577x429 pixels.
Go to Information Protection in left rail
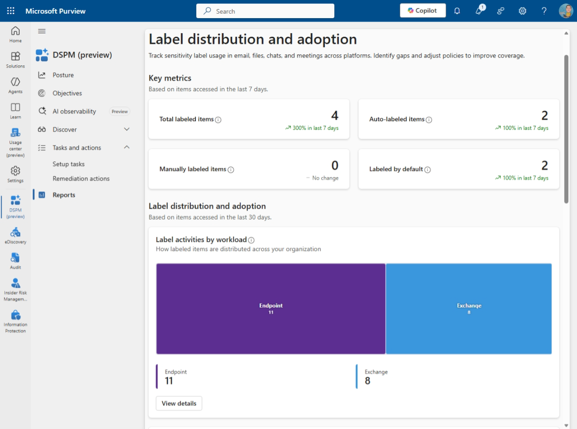pyautogui.click(x=16, y=321)
